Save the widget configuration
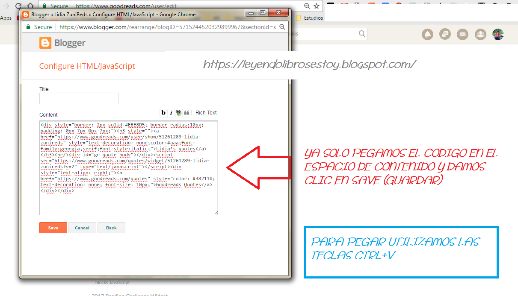The image size is (518, 296). click(53, 228)
